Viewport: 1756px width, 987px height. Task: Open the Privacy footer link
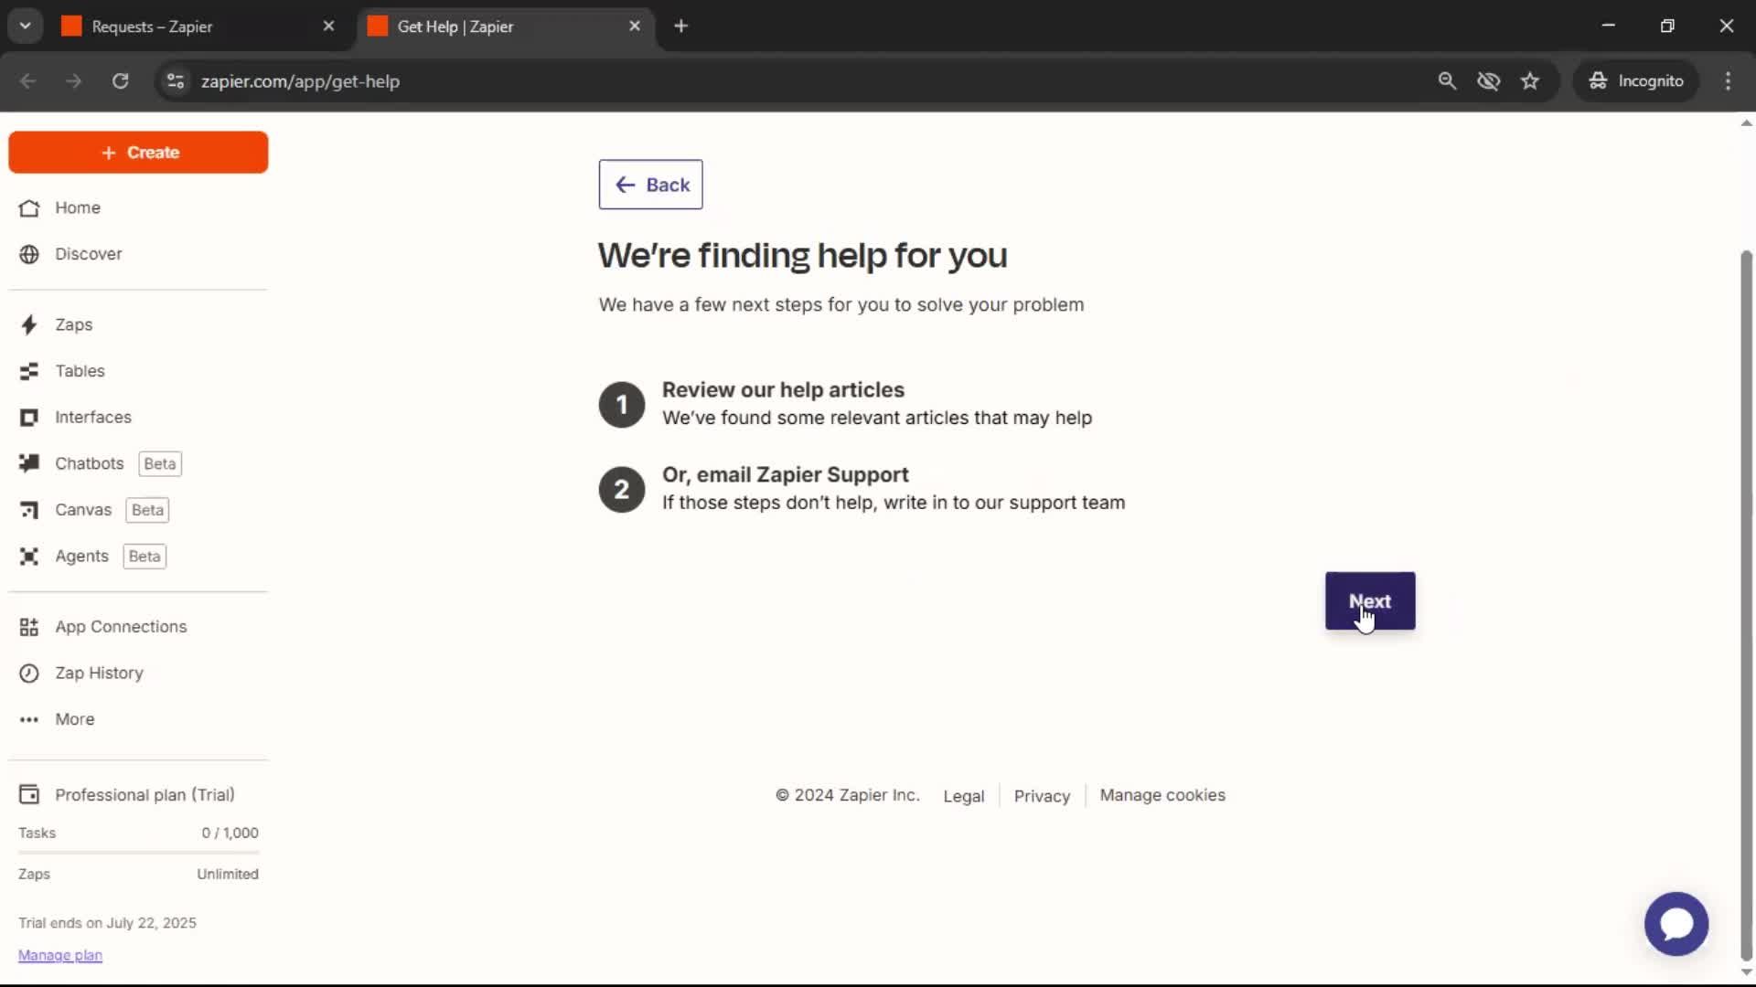(1042, 796)
